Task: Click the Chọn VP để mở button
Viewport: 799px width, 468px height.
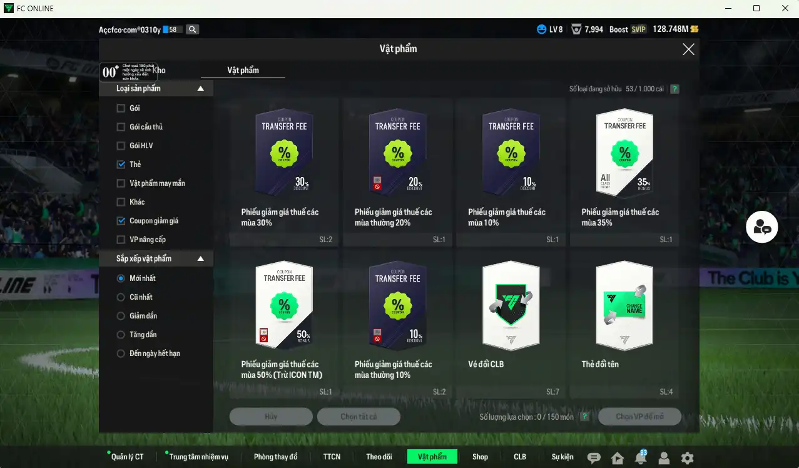Action: click(639, 417)
